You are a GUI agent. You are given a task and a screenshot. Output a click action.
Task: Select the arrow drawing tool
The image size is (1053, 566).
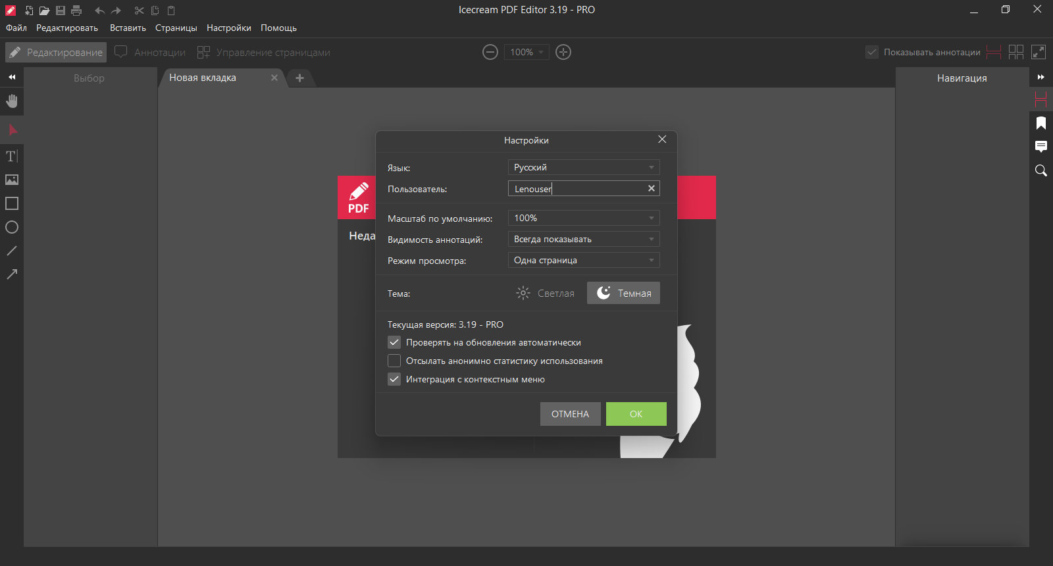click(12, 274)
